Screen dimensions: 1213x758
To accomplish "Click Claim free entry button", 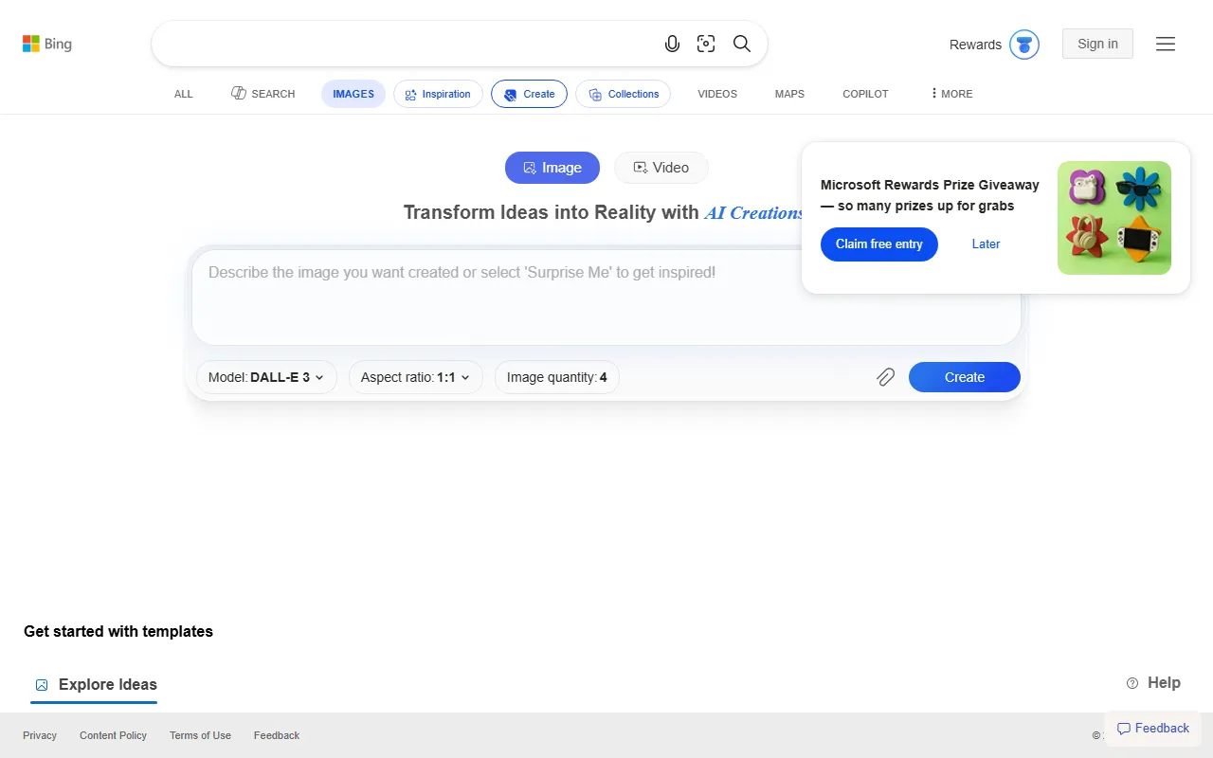I will click(x=878, y=244).
